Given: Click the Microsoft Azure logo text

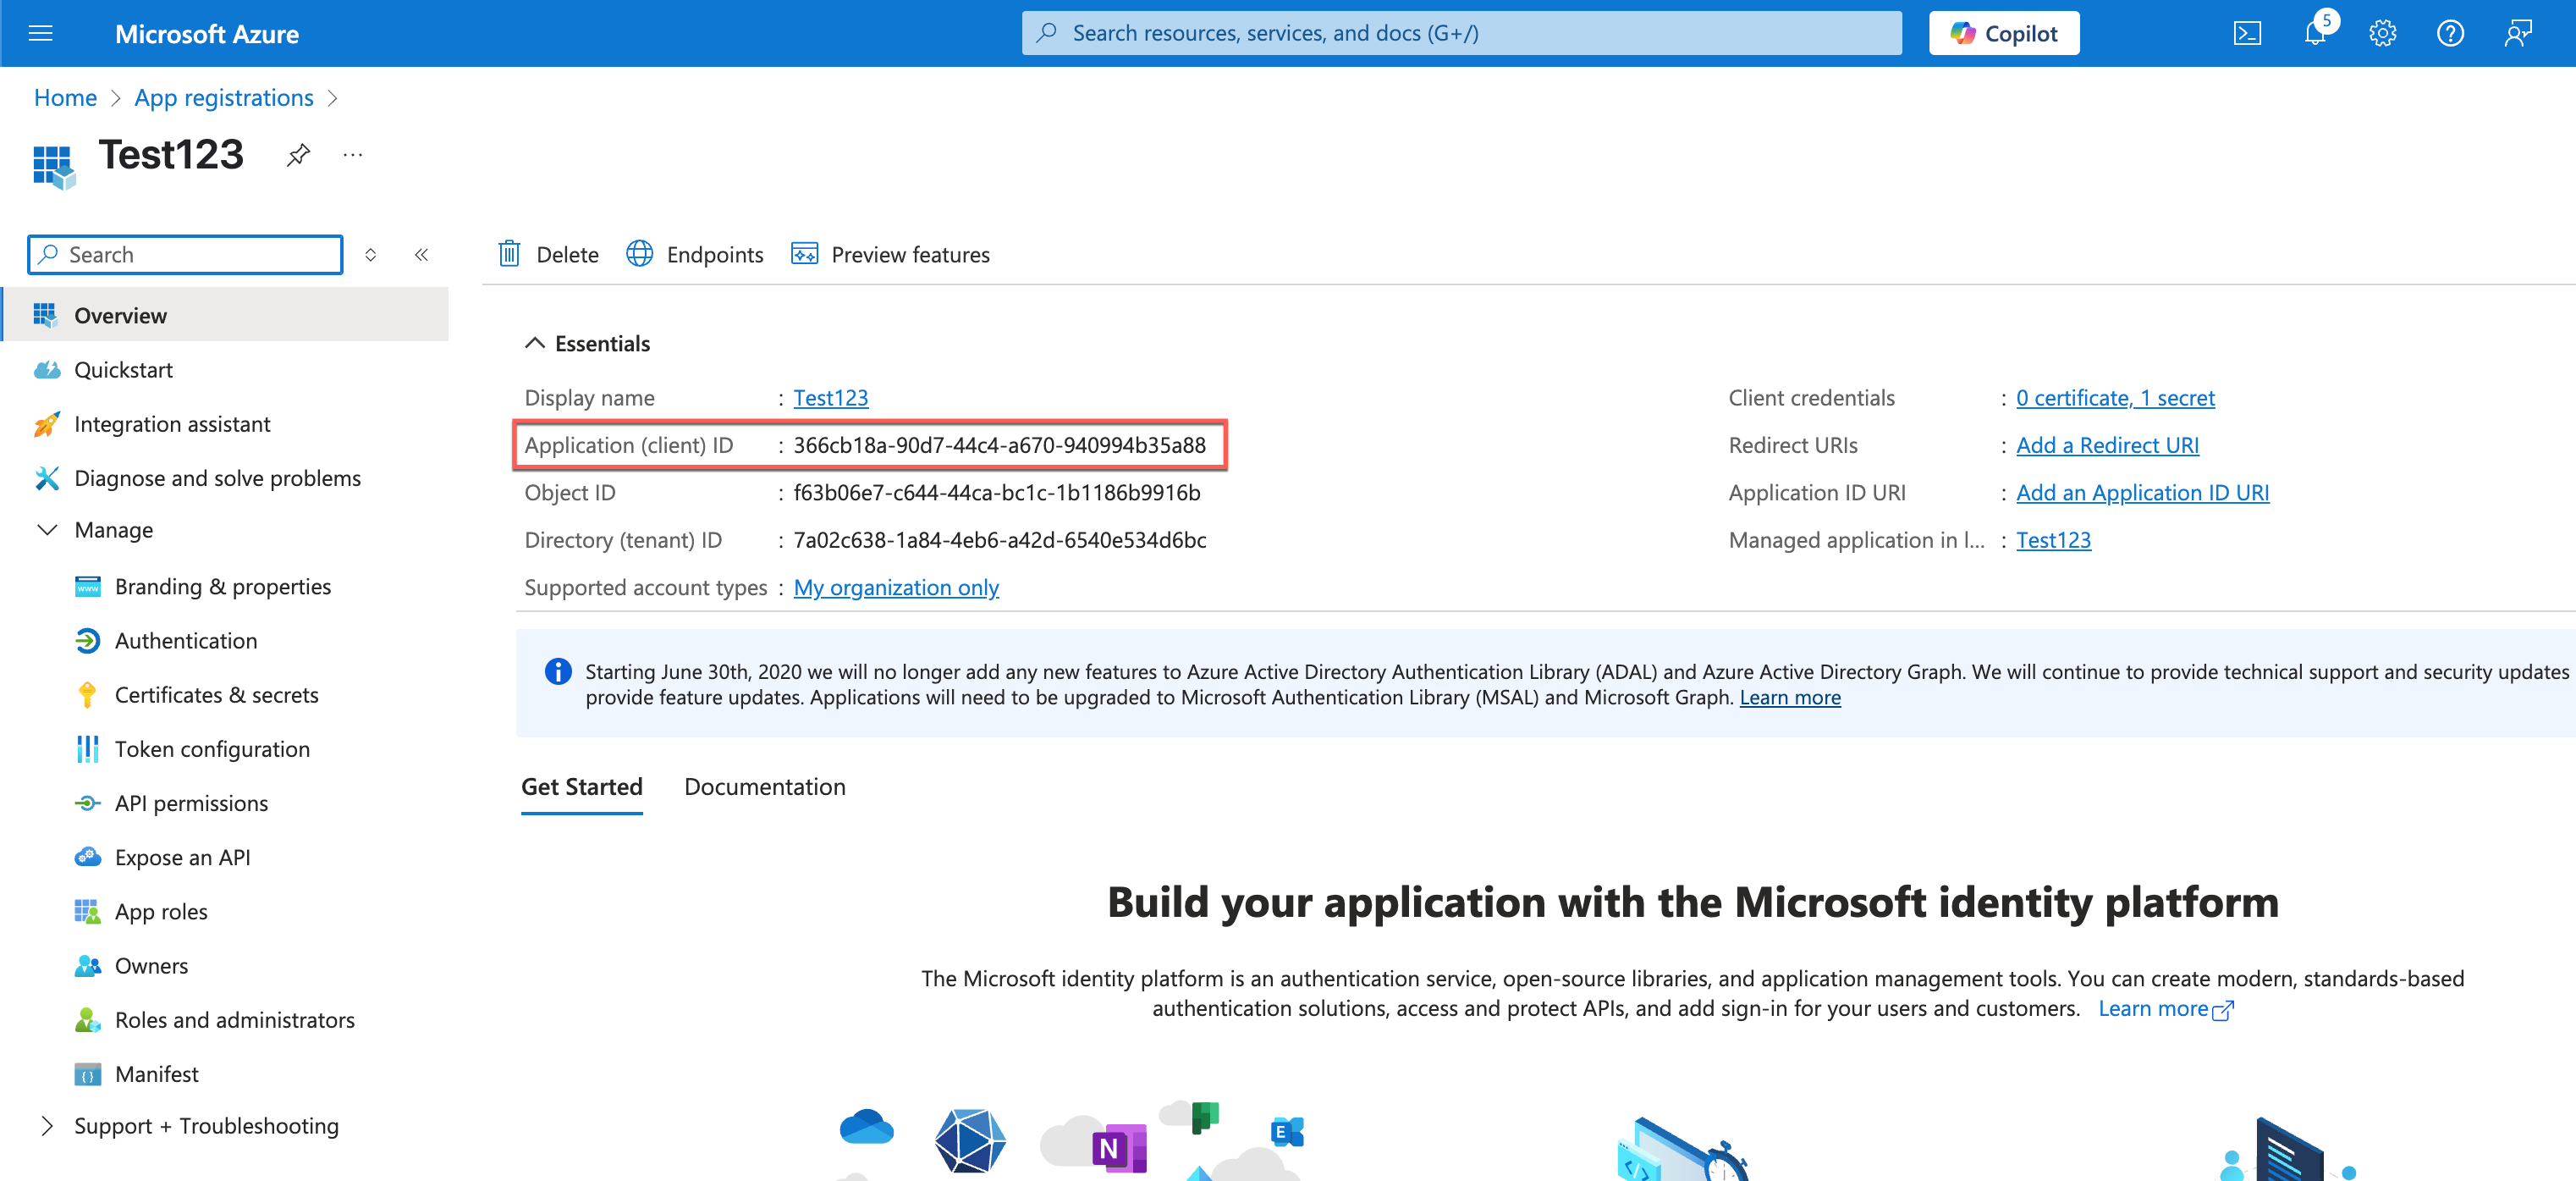Looking at the screenshot, I should point(206,34).
